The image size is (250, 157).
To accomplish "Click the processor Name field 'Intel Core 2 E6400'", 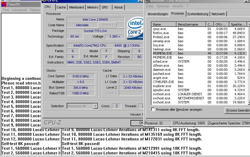I will click(95, 20).
